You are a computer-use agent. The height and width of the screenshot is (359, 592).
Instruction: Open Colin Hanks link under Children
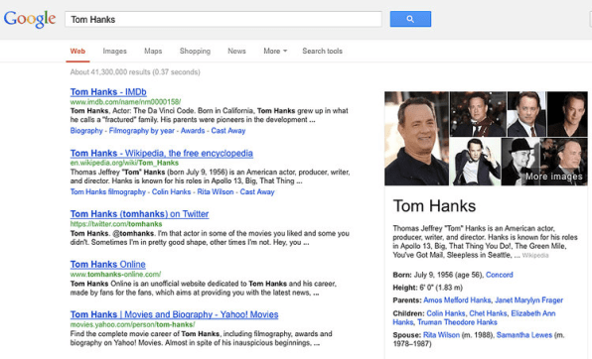pos(446,313)
